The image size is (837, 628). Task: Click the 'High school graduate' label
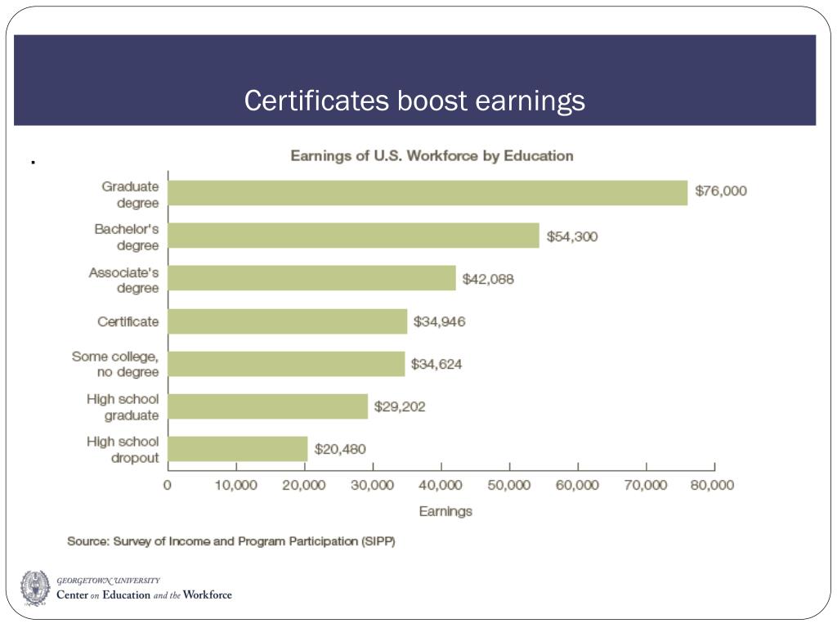[x=123, y=407]
